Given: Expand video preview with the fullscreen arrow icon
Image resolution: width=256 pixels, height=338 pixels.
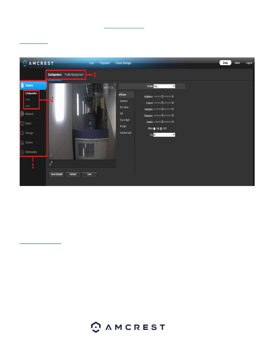Looking at the screenshot, I should click(x=51, y=163).
